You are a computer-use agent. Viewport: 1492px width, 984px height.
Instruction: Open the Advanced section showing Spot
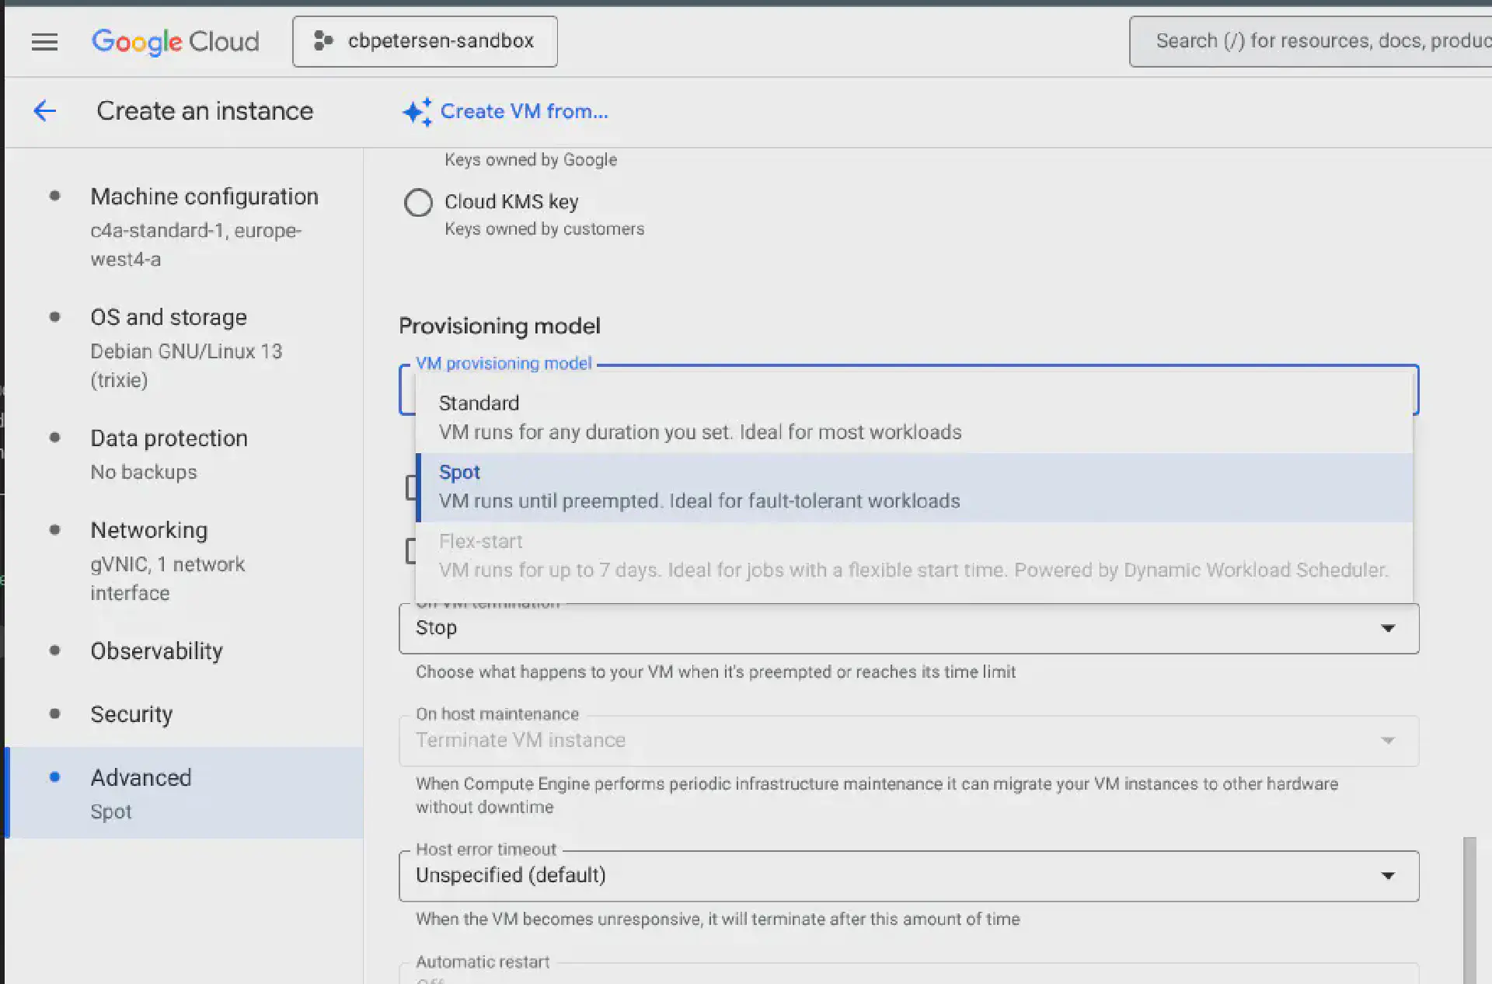click(x=141, y=777)
